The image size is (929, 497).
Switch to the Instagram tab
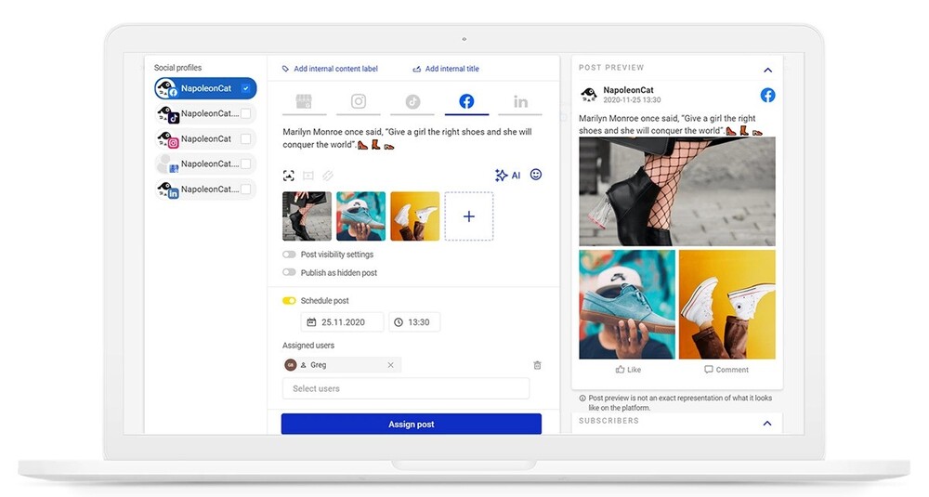click(x=358, y=102)
